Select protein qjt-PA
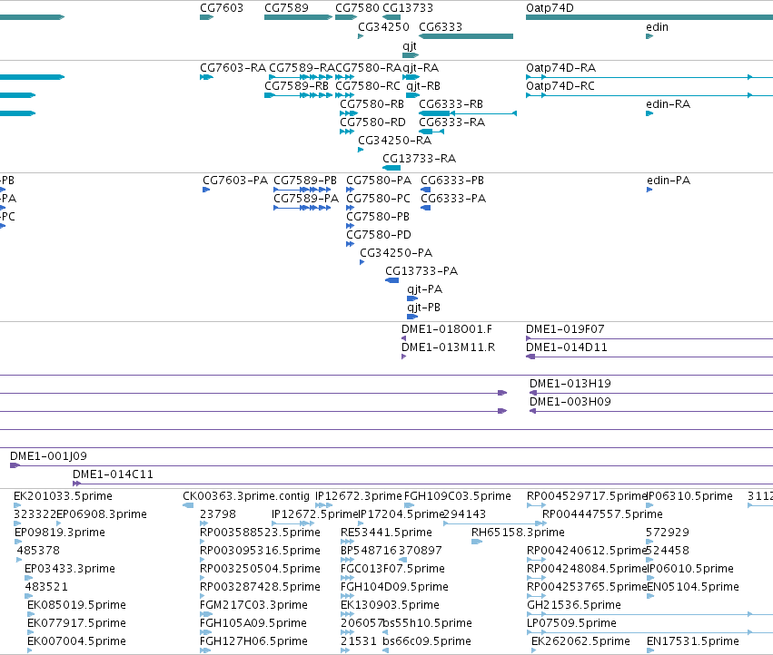This screenshot has height=655, width=773. 424,289
